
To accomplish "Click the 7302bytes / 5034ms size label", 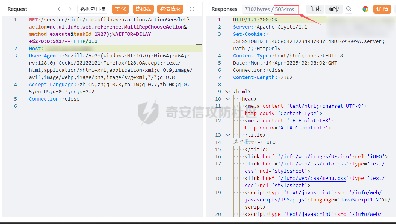I will [x=269, y=9].
